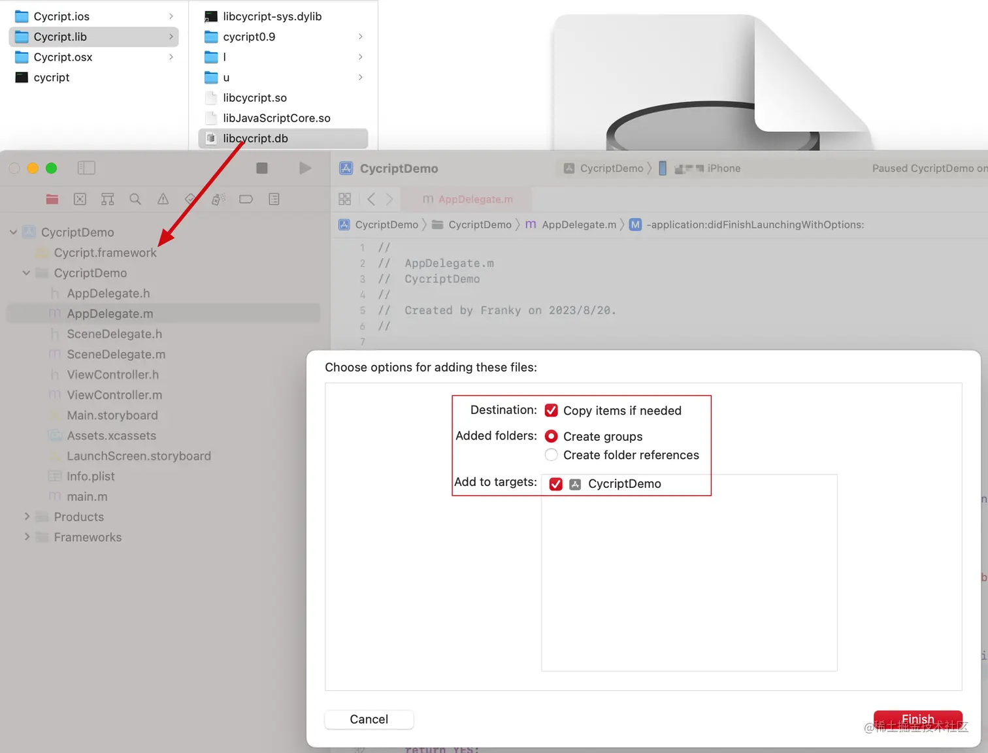Open AppDelegate.m in navigator

coord(163,313)
